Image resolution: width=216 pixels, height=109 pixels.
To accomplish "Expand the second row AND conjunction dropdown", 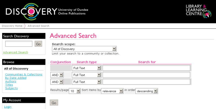I will click(57, 75).
